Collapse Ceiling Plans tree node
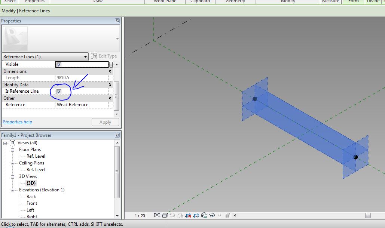The width and height of the screenshot is (385, 228). (12, 163)
